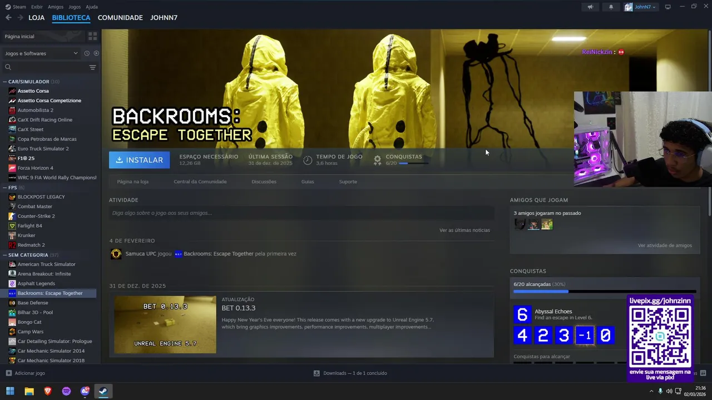The image size is (712, 400).
Task: Open the BET 0.13.3 update headline
Action: coord(239,308)
